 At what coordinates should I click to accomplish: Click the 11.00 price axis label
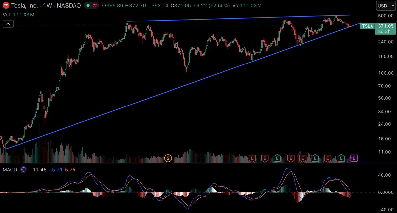pos(385,152)
